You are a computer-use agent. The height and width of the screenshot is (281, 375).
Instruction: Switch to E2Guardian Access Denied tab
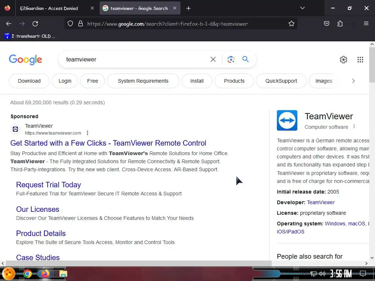[x=49, y=8]
